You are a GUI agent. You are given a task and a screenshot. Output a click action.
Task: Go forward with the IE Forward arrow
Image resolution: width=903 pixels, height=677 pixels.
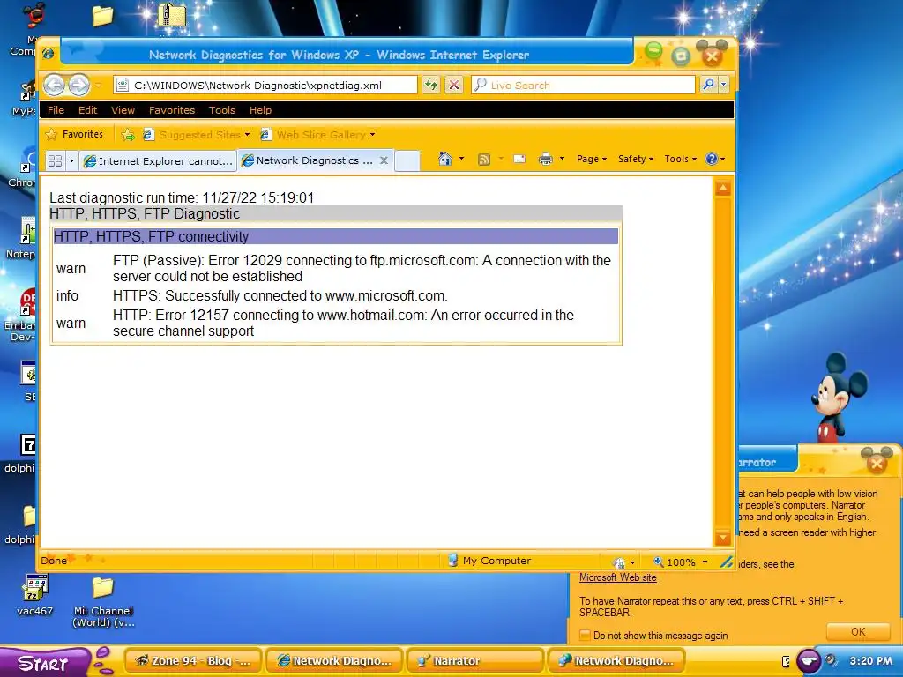coord(79,86)
